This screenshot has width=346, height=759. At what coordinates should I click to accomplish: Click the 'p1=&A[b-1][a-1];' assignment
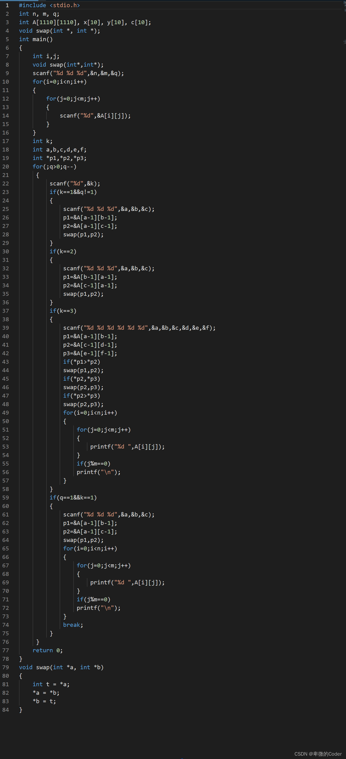(x=90, y=277)
